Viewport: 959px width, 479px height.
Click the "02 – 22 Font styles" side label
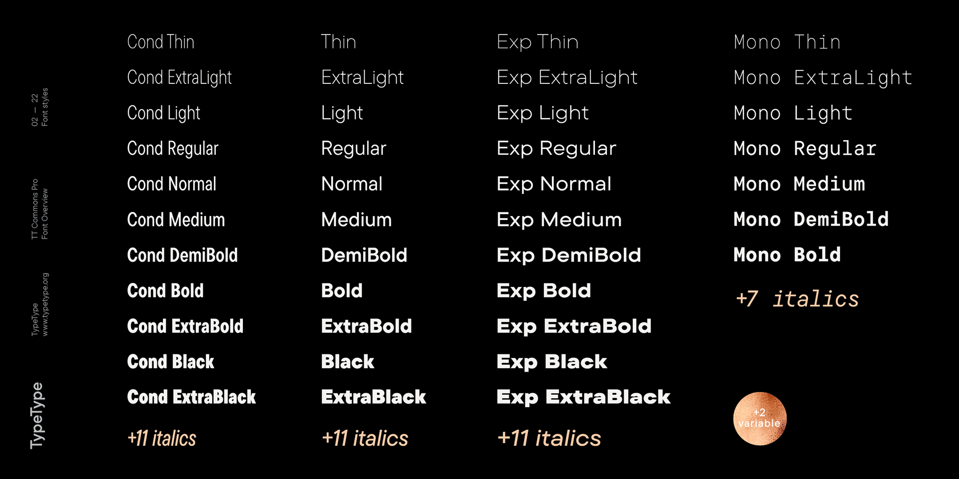pyautogui.click(x=39, y=107)
